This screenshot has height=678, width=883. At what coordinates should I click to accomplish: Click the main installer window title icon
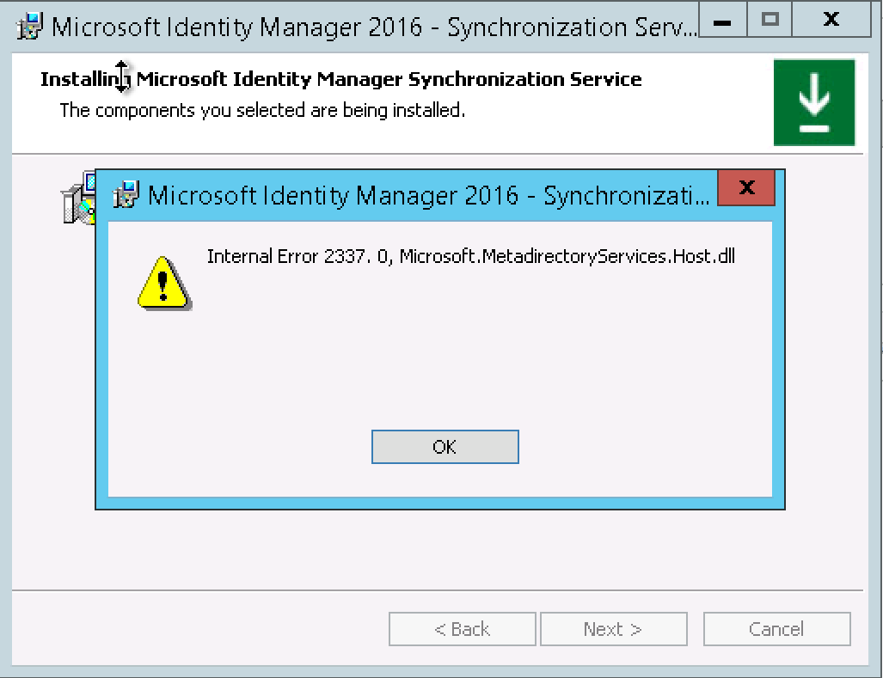point(30,27)
